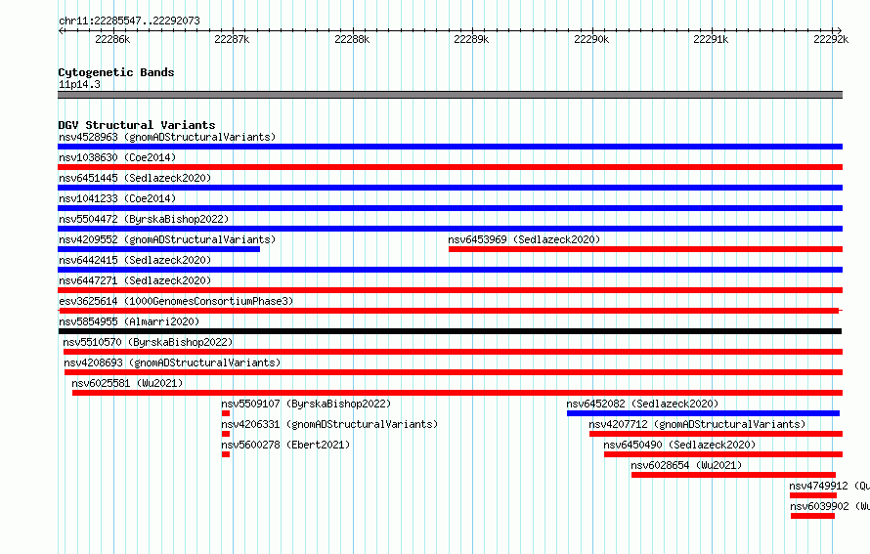Image resolution: width=870 pixels, height=554 pixels.
Task: Click the chr11:22285547..22292073 coordinates label
Action: 129,21
